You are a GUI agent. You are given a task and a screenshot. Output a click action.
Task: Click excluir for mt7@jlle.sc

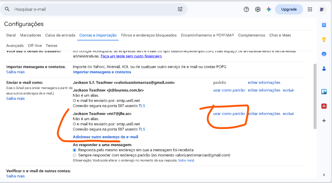(x=288, y=114)
